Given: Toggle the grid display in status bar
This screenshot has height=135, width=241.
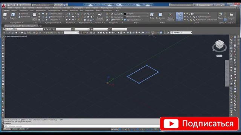Looking at the screenshot, I should 120,129.
